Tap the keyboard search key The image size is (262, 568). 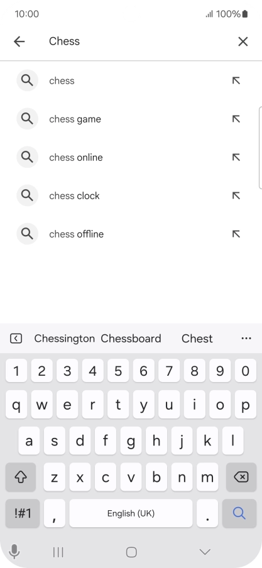(x=239, y=513)
